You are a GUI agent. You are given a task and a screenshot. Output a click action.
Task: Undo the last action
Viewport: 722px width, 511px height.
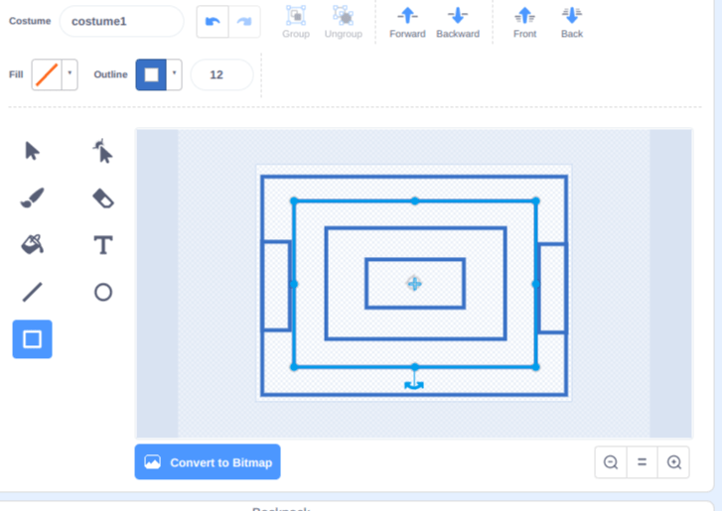213,22
